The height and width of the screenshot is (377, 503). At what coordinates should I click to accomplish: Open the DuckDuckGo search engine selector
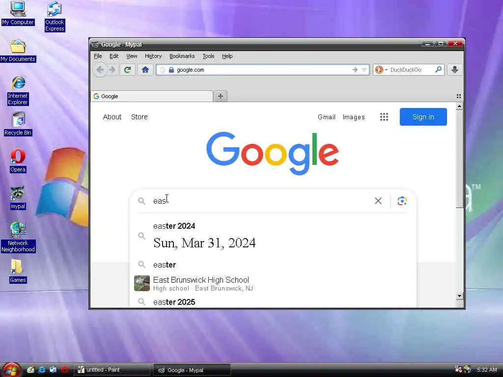[381, 70]
